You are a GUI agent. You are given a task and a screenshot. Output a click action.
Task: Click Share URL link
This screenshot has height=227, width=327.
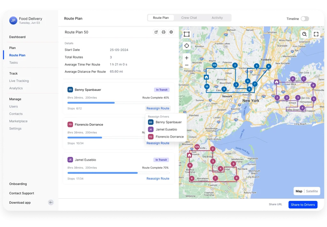tap(275, 204)
